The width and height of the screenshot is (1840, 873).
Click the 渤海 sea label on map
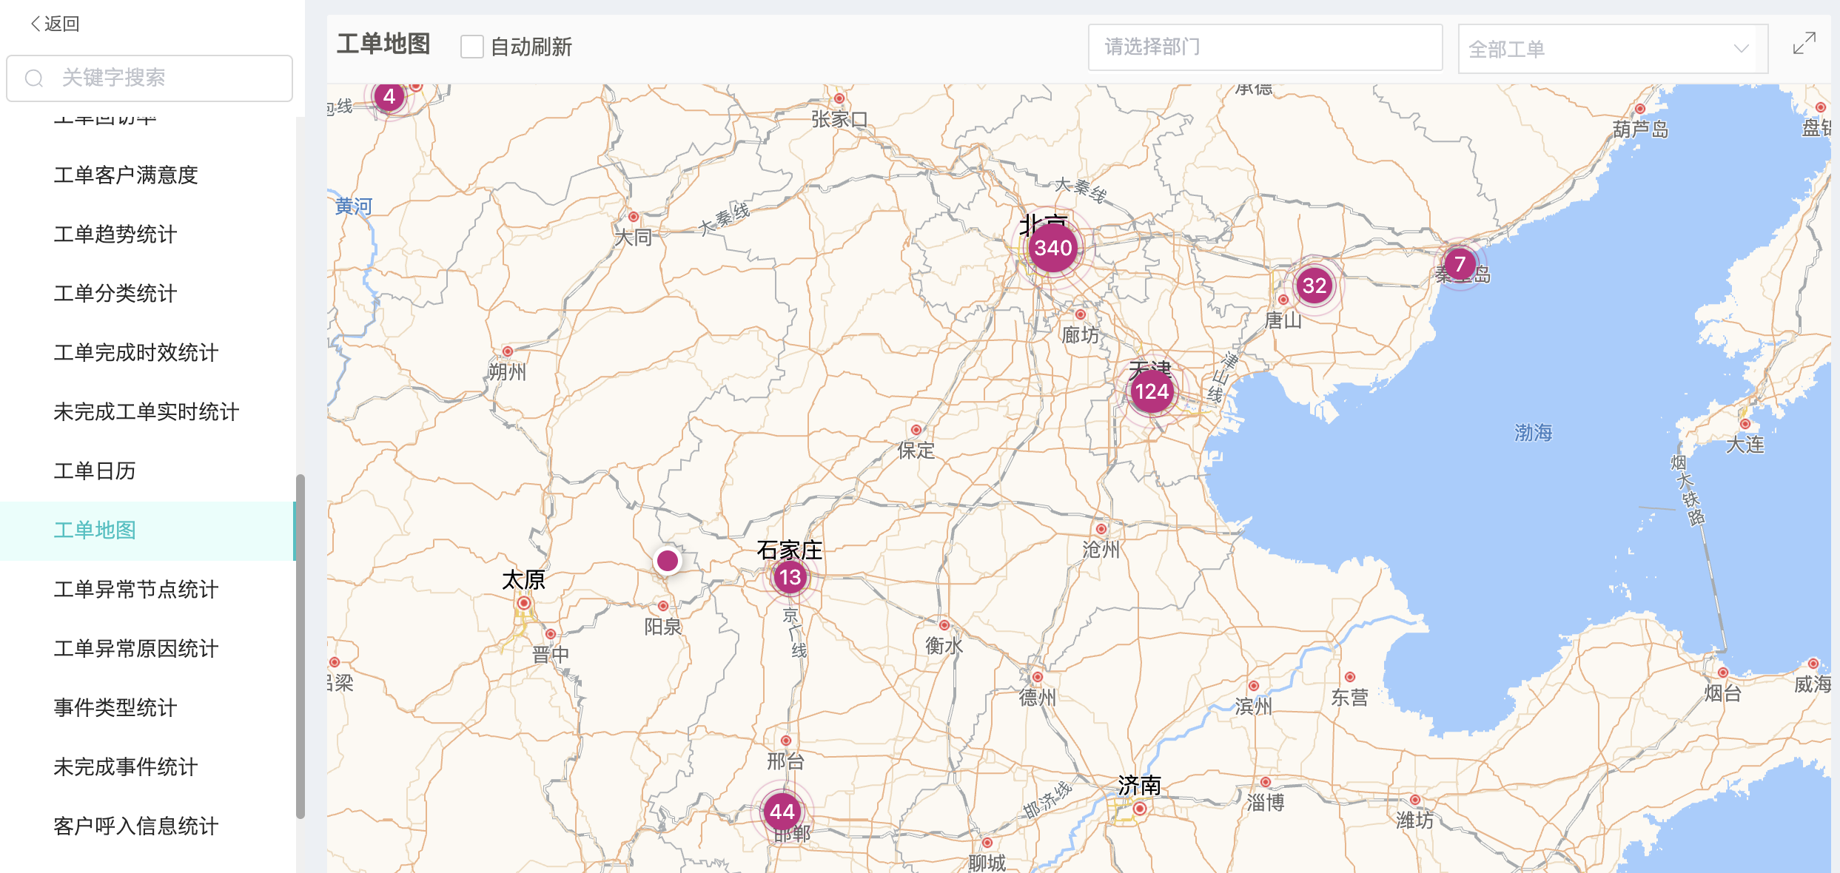click(1533, 433)
